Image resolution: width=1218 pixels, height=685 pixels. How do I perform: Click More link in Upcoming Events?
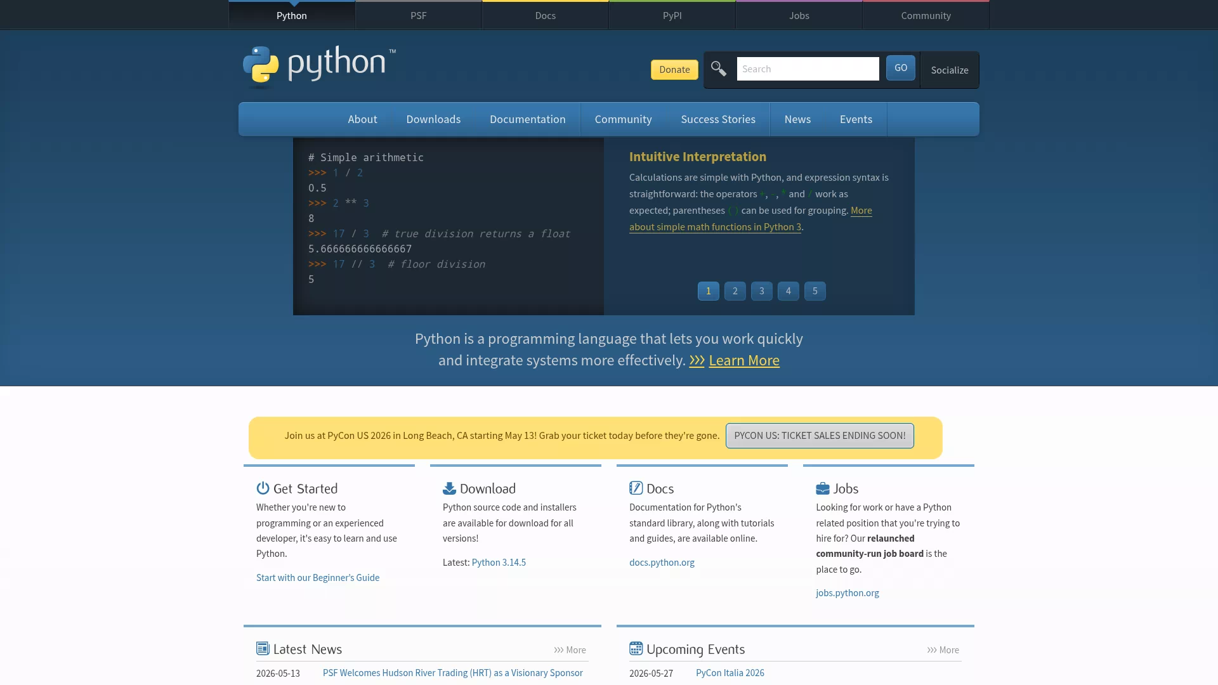(x=943, y=650)
